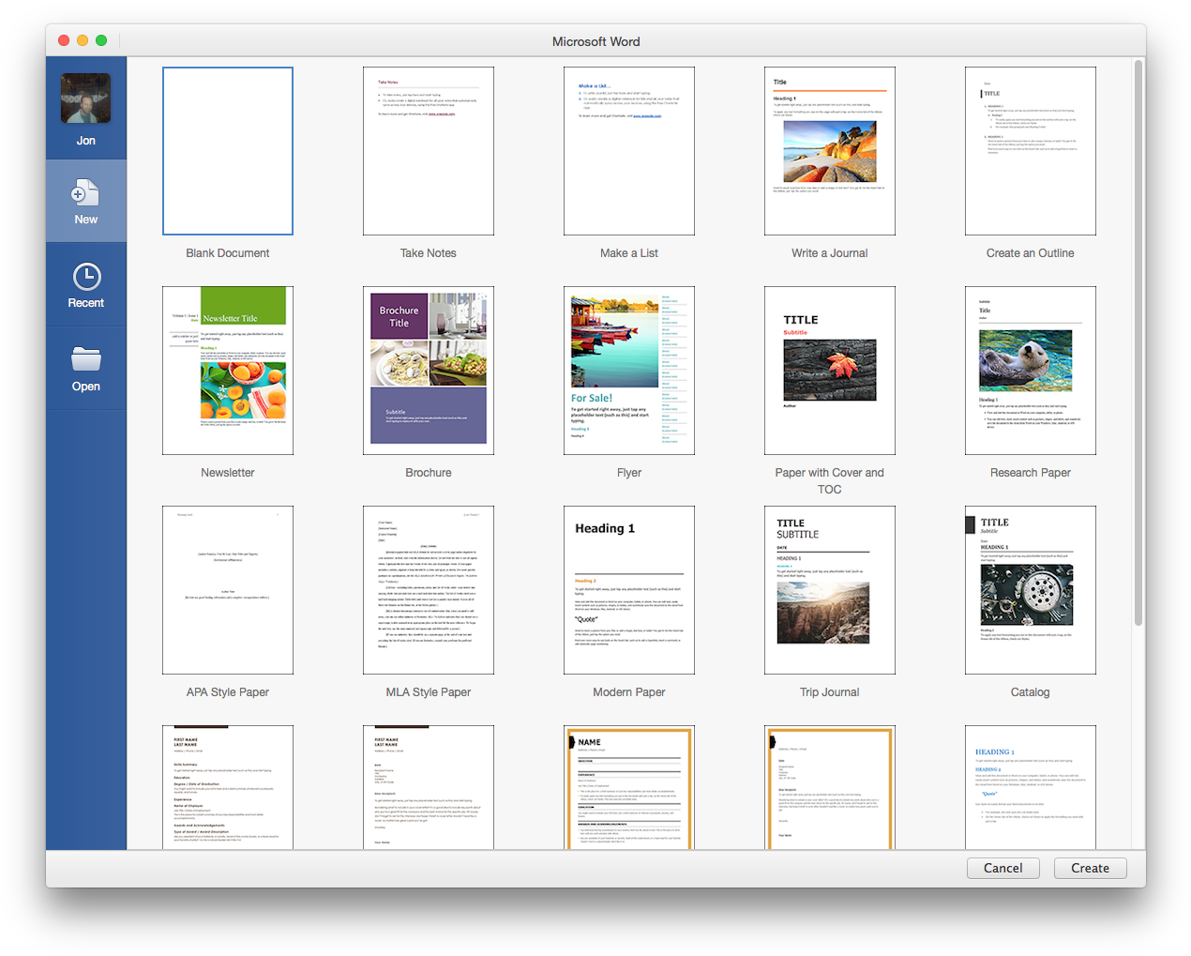The width and height of the screenshot is (1191, 956).
Task: Pick the Brochure template thumbnail
Action: click(x=429, y=371)
